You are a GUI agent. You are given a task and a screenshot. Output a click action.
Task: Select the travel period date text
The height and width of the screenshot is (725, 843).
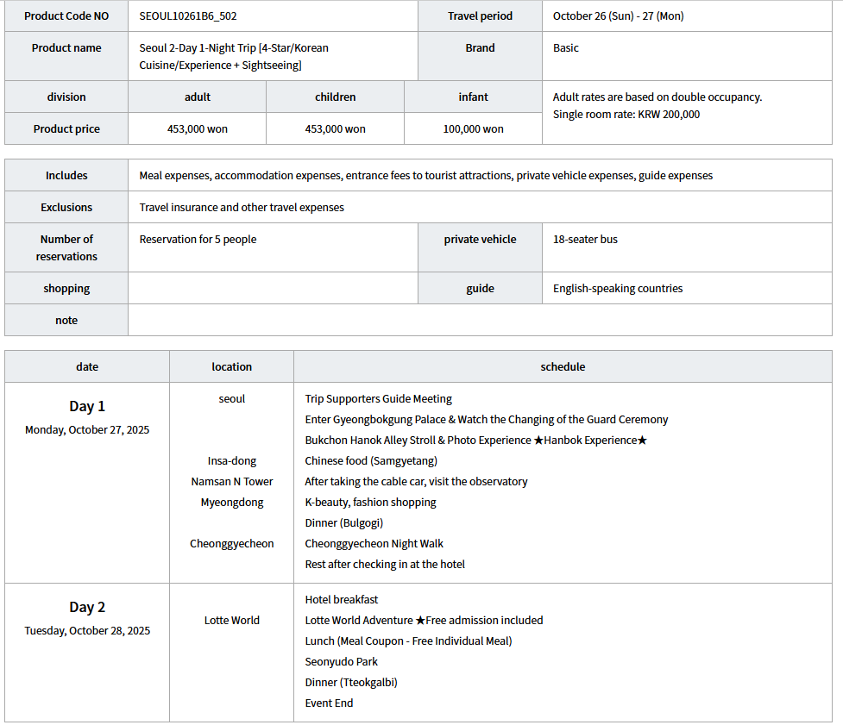(618, 16)
